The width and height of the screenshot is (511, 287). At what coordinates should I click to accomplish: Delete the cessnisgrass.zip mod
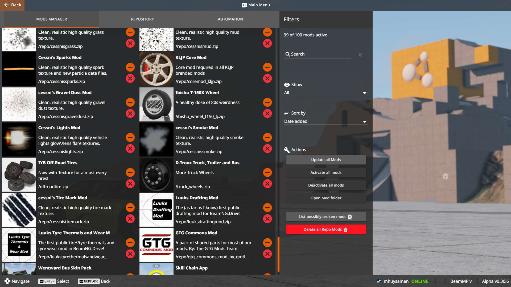(130, 43)
